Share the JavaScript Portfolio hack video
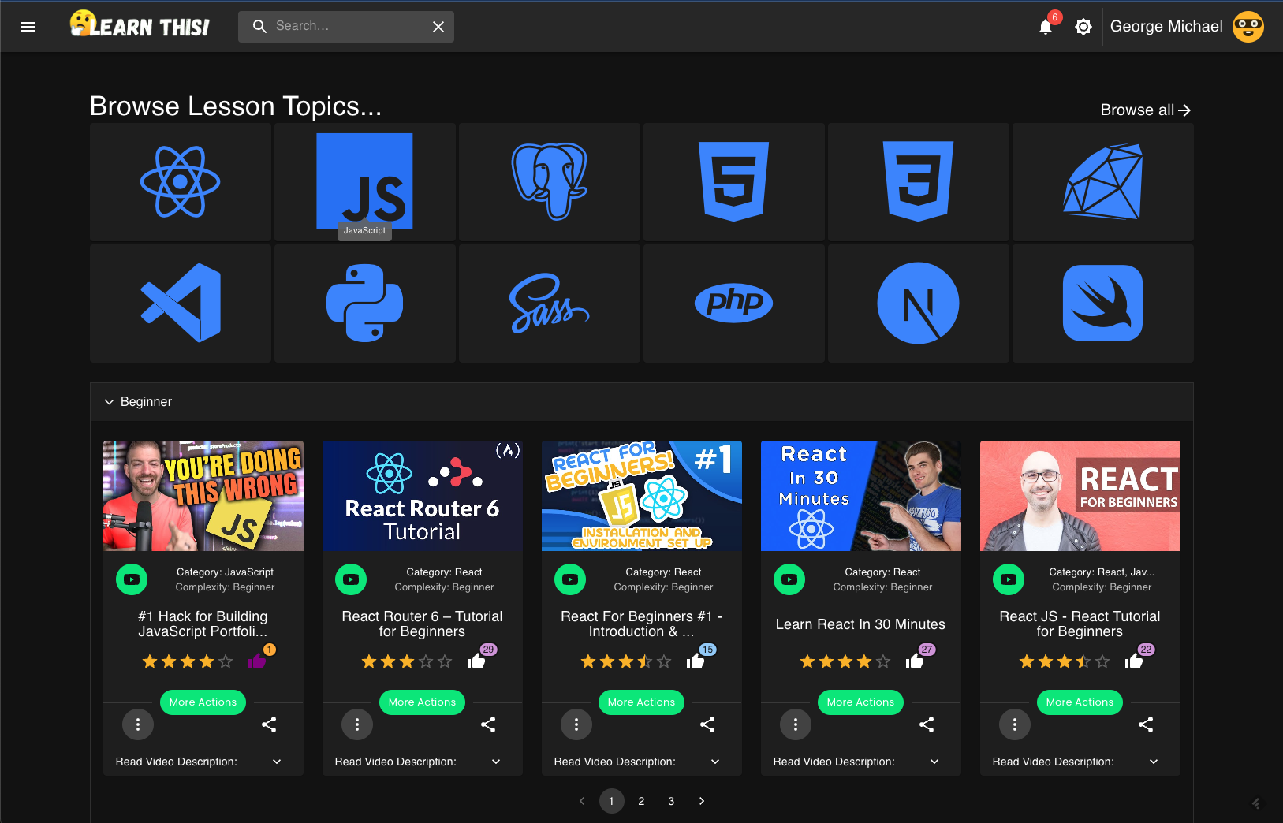 tap(269, 724)
